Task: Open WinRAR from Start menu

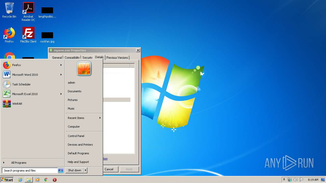Action: point(32,104)
